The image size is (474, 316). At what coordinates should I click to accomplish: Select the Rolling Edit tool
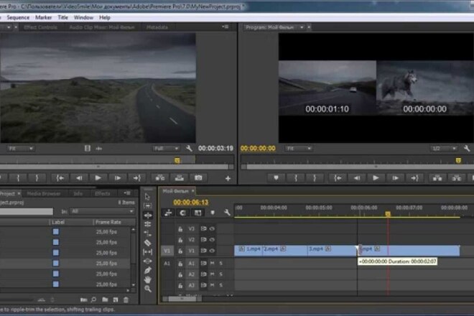click(x=147, y=224)
